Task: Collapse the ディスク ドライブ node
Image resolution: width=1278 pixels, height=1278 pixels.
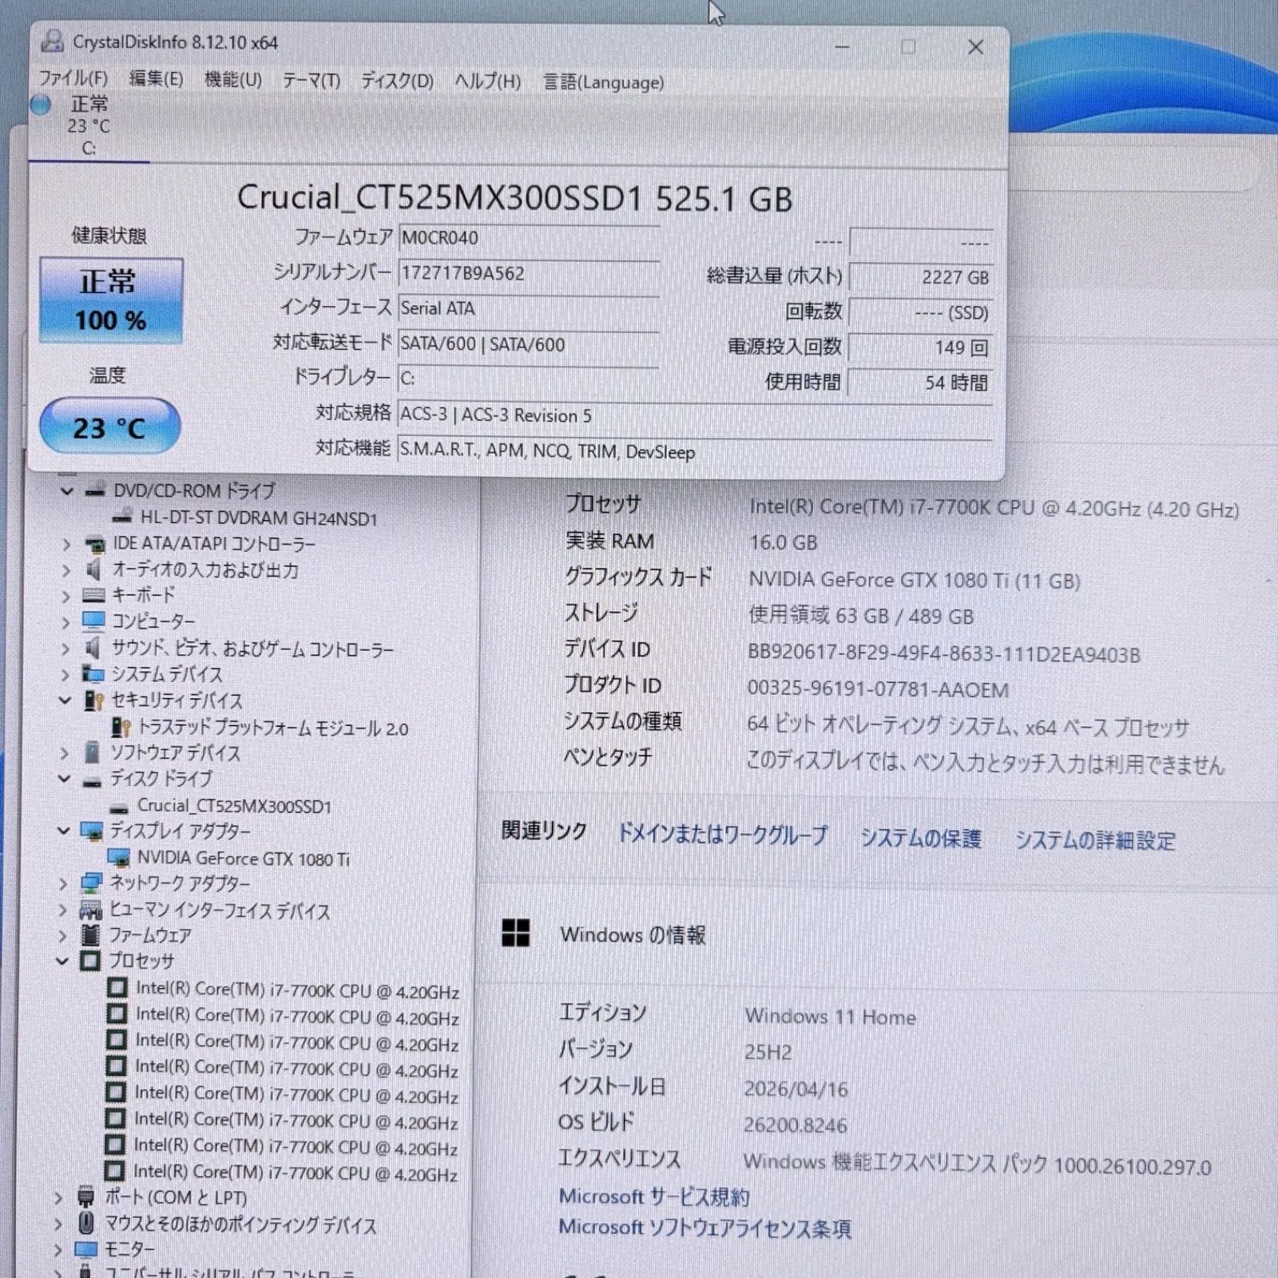Action: point(65,779)
